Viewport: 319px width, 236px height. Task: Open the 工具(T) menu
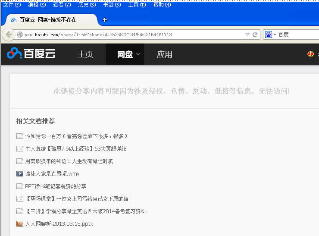tap(137, 5)
